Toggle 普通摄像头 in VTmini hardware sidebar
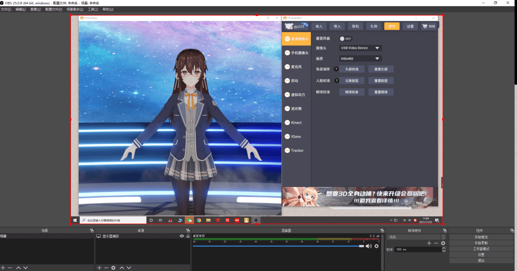This screenshot has width=517, height=271. tap(287, 39)
